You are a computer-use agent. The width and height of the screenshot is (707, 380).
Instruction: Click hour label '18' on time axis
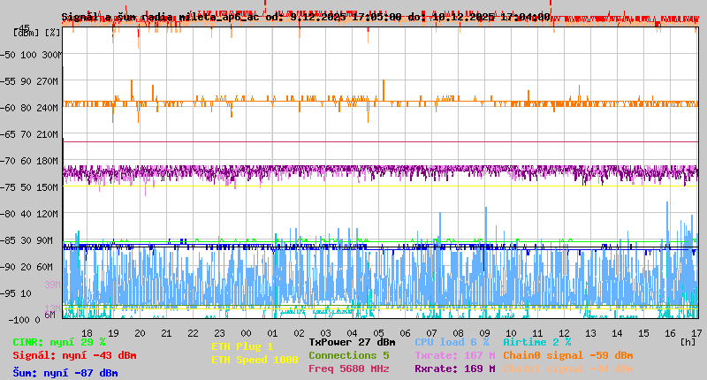pyautogui.click(x=87, y=333)
